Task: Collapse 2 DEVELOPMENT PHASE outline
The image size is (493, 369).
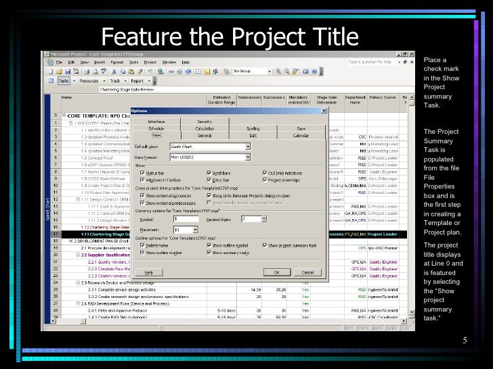Action: 70,241
